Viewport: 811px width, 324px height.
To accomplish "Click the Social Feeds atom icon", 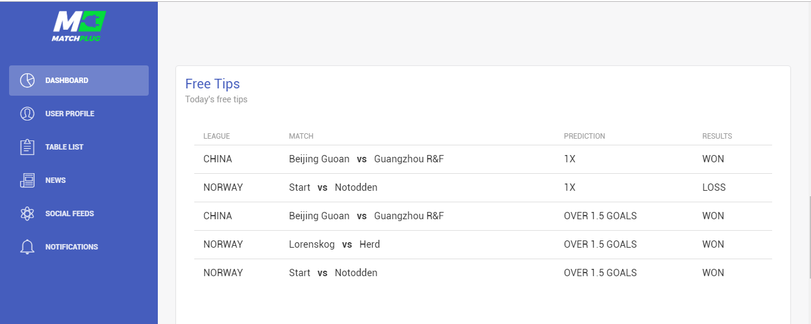I will [27, 214].
